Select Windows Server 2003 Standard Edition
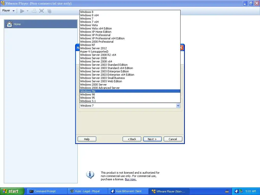Screen dimensions: 260x195 130,65
